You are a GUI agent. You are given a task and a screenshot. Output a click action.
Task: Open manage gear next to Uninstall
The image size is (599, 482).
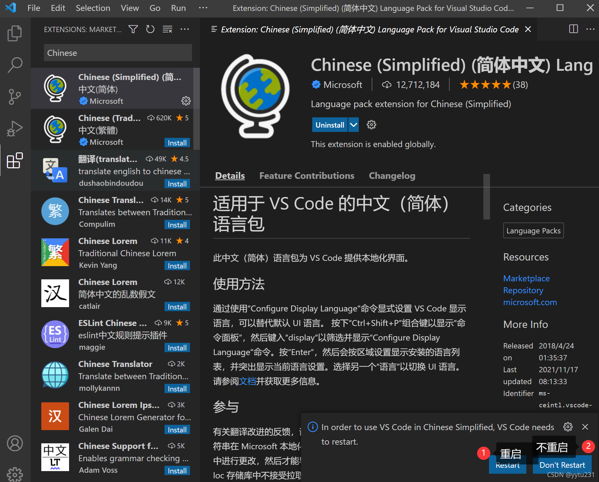coord(371,125)
